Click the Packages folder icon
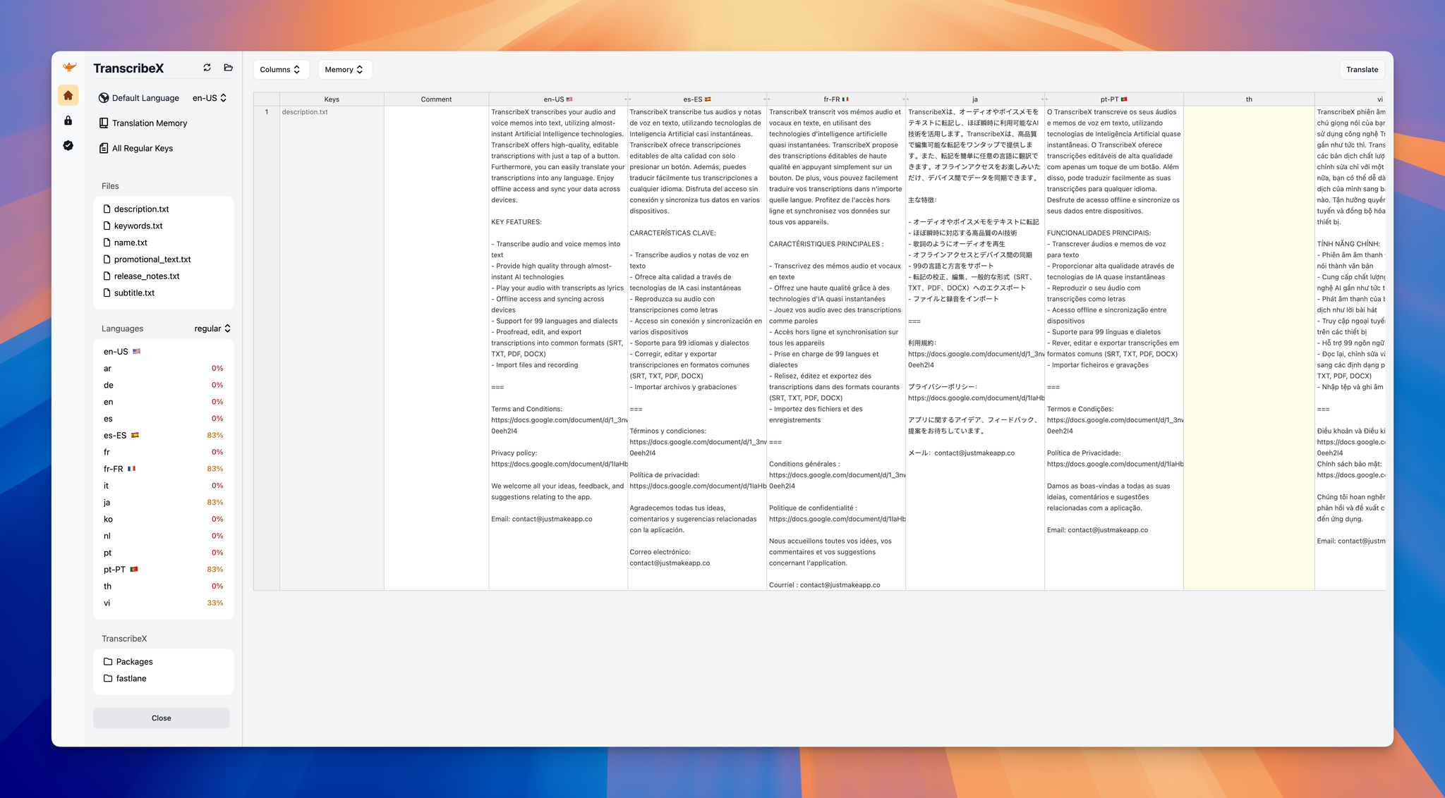This screenshot has height=798, width=1445. tap(108, 661)
